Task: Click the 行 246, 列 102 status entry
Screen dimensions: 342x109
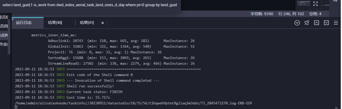Action: (291, 14)
